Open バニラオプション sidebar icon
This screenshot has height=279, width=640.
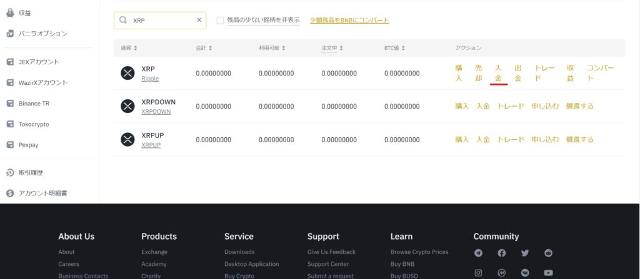point(10,34)
